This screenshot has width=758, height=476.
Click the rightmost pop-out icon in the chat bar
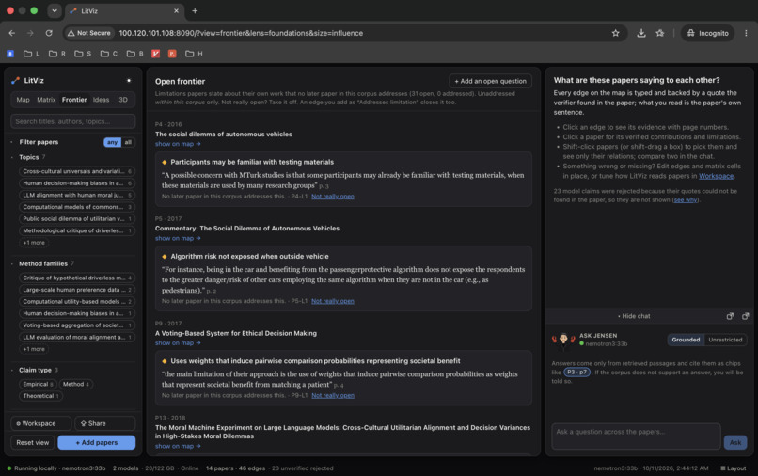tap(746, 316)
